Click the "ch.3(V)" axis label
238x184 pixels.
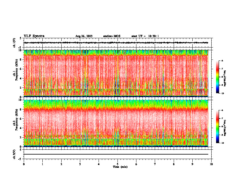(14, 154)
